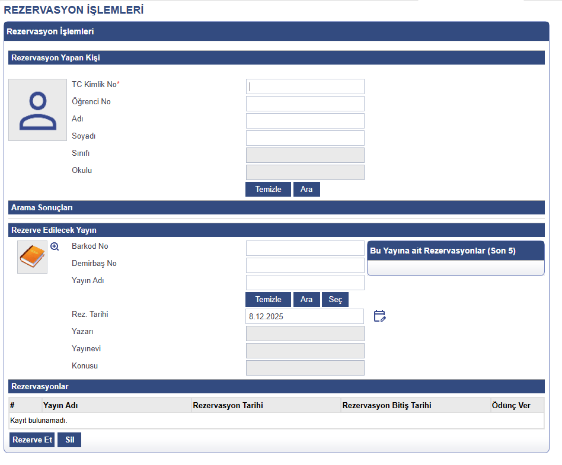
Task: Click the magnifier zoom icon beside book
Action: click(55, 247)
